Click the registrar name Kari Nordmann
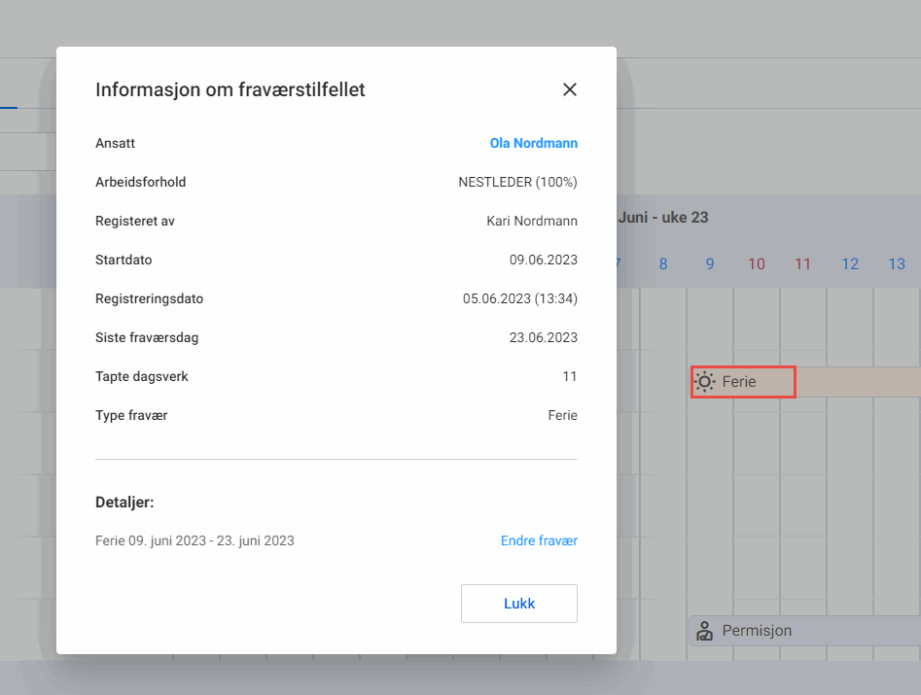The width and height of the screenshot is (921, 695). point(531,221)
